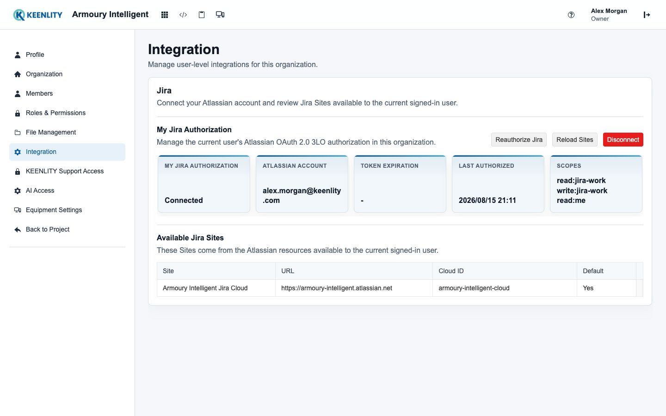Open the code brackets icon in header
The height and width of the screenshot is (416, 666).
click(x=183, y=15)
